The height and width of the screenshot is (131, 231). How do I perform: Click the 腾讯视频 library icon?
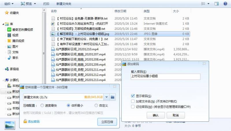coord(10,41)
